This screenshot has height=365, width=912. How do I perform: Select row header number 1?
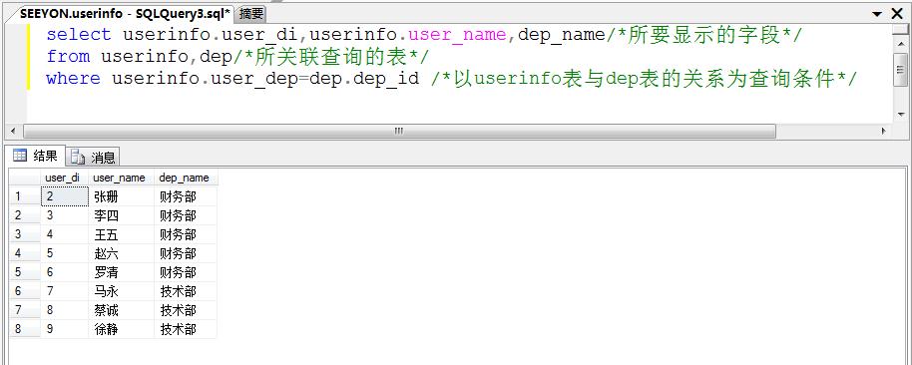[25, 196]
